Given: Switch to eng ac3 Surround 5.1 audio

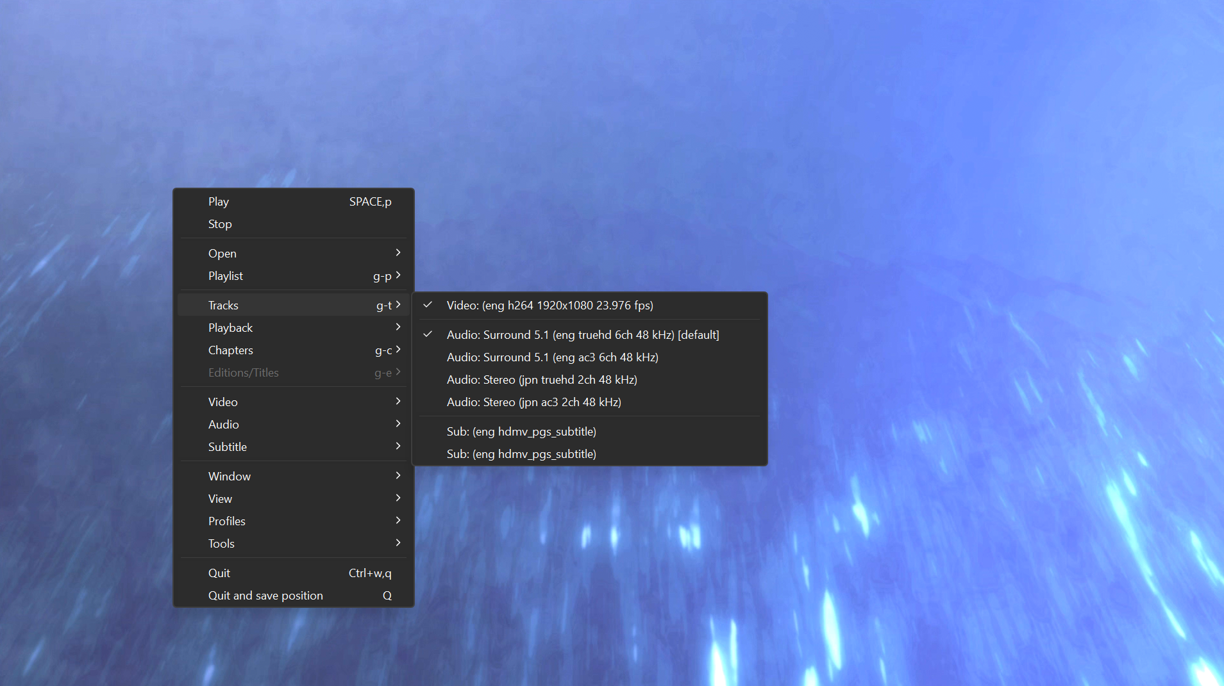Looking at the screenshot, I should click(x=589, y=357).
